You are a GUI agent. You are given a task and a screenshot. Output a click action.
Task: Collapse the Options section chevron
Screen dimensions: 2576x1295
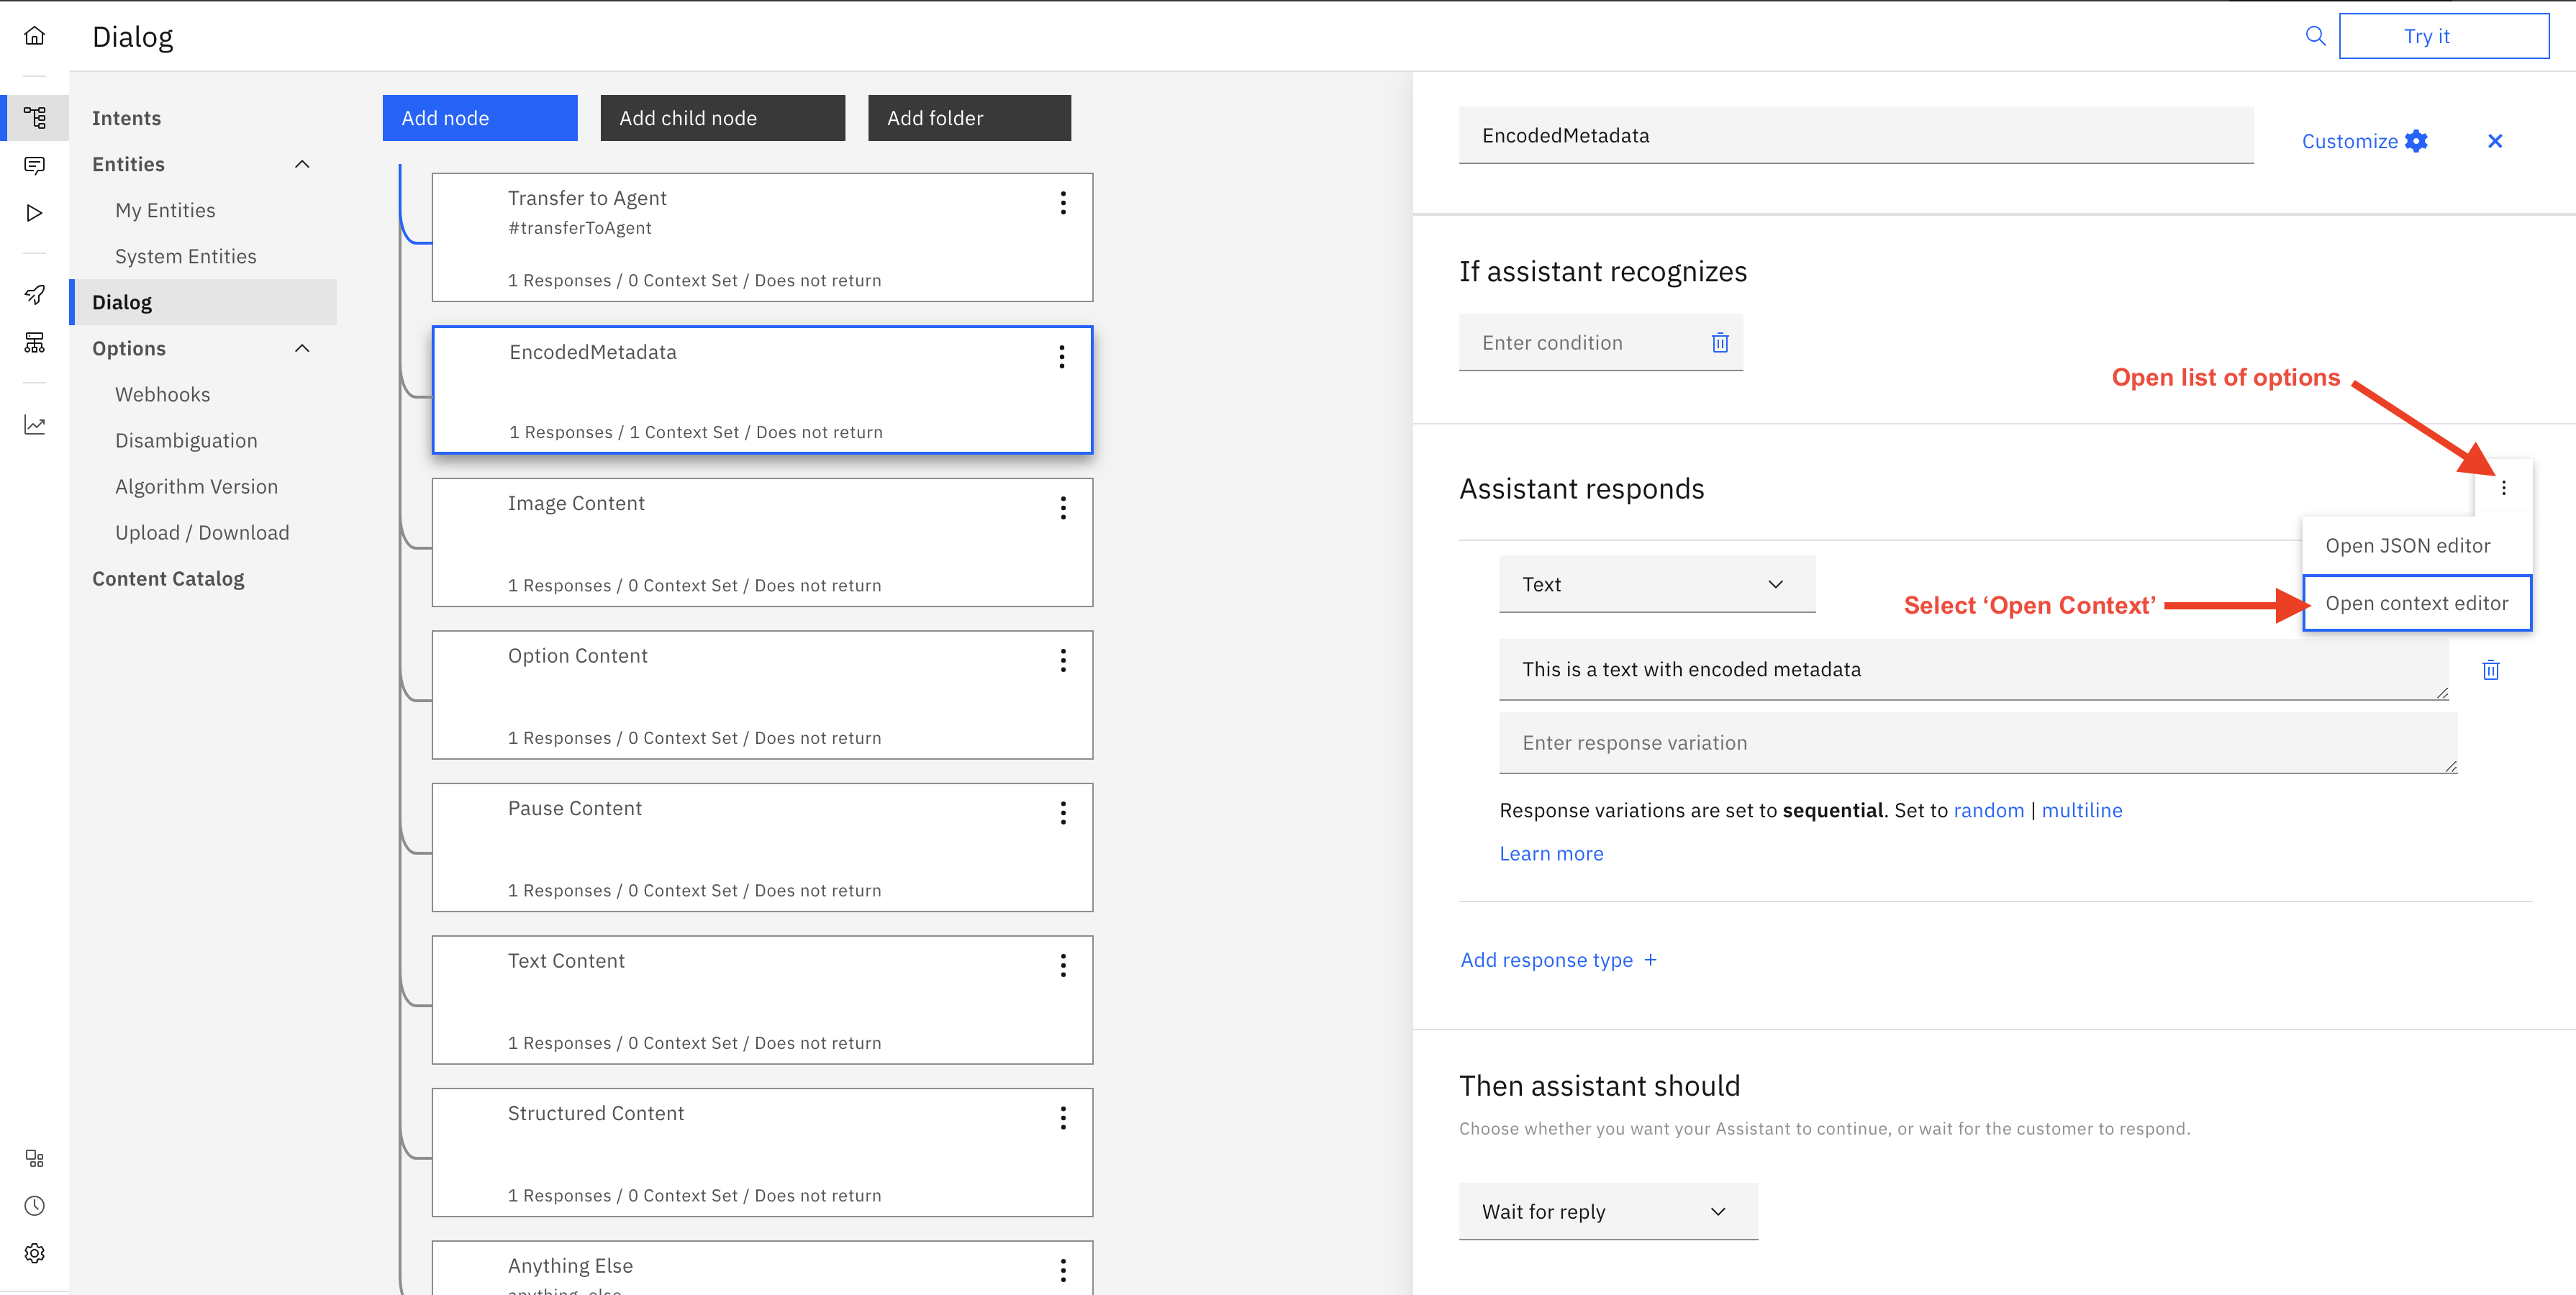point(302,348)
